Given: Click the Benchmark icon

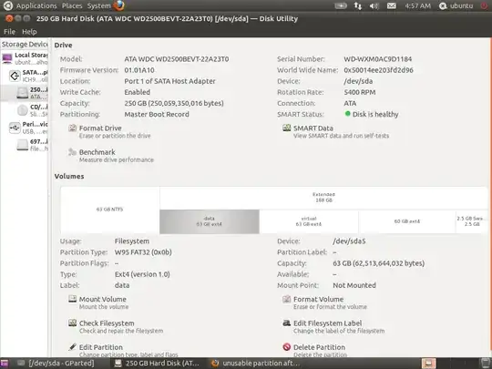Looking at the screenshot, I should click(x=73, y=152).
